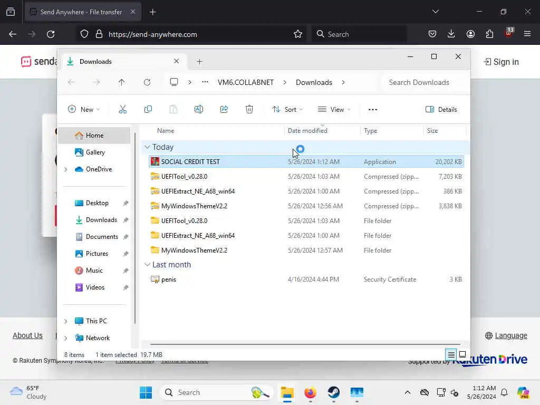This screenshot has width=540, height=405.
Task: Click the Up directory arrow in Explorer
Action: (x=122, y=82)
